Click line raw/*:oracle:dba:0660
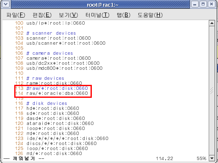The image size is (218, 163). 57,93
